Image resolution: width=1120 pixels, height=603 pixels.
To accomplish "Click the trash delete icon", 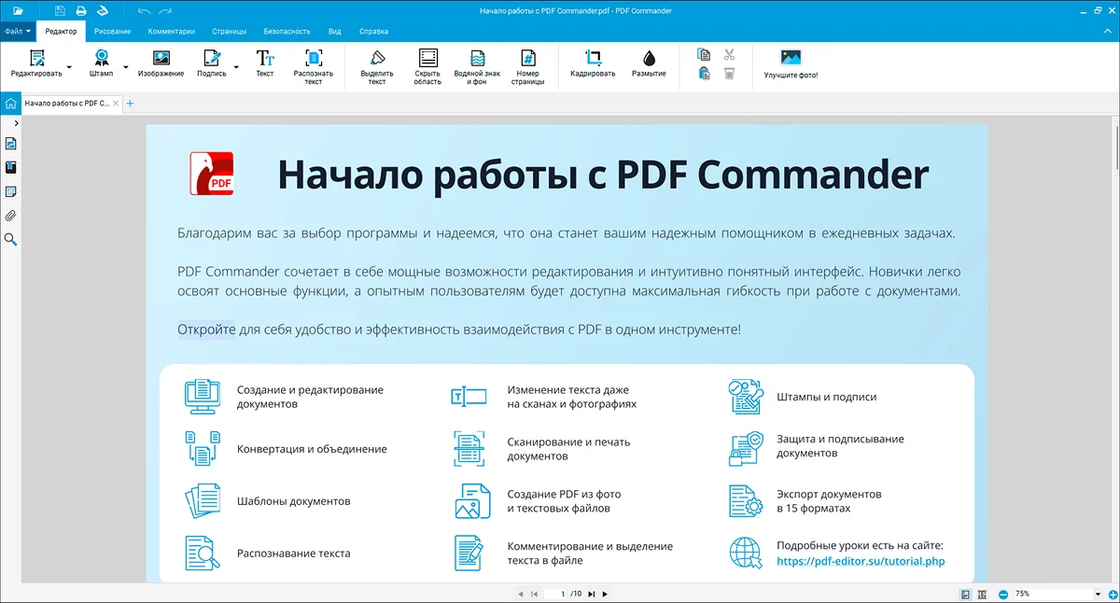I will click(x=730, y=74).
